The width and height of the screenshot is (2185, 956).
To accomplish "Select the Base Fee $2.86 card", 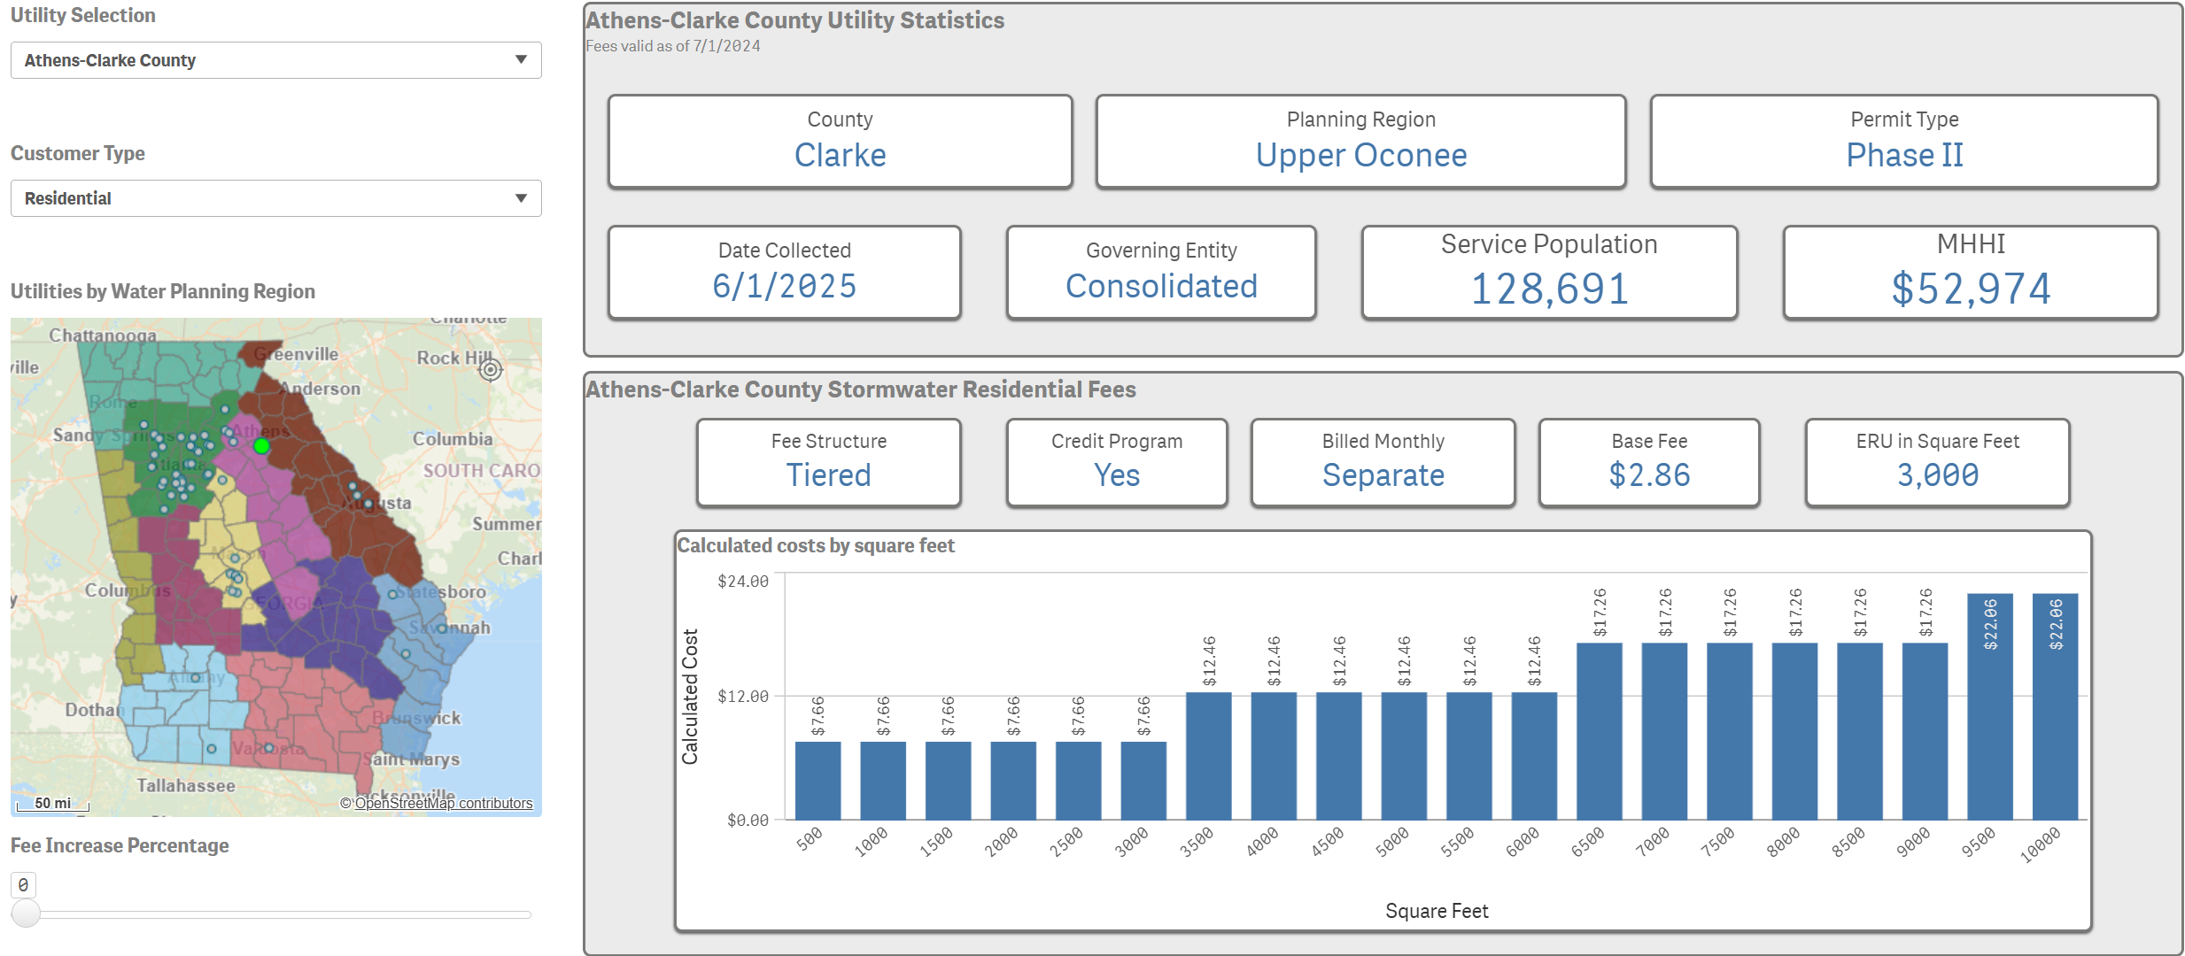I will point(1649,462).
